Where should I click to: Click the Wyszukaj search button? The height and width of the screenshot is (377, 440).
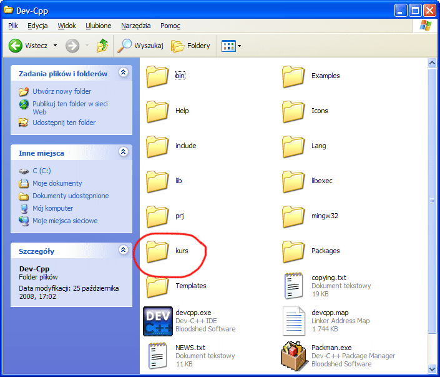coord(141,46)
